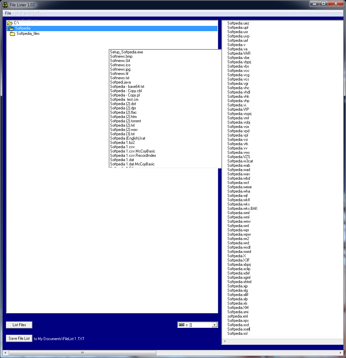Click the left arrow of the window's bottom scrollbar
The image size is (346, 358).
tap(5, 353)
